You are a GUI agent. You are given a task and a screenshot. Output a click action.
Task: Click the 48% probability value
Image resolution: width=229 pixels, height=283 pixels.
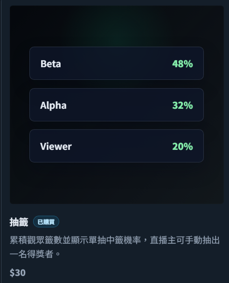(x=182, y=64)
